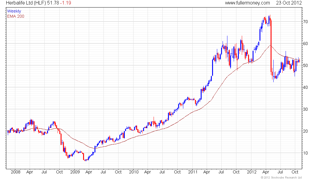
Task: Click the 2011 year label on time axis
Action: (193, 172)
